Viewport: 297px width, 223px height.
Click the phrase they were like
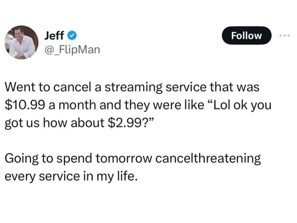pyautogui.click(x=152, y=106)
